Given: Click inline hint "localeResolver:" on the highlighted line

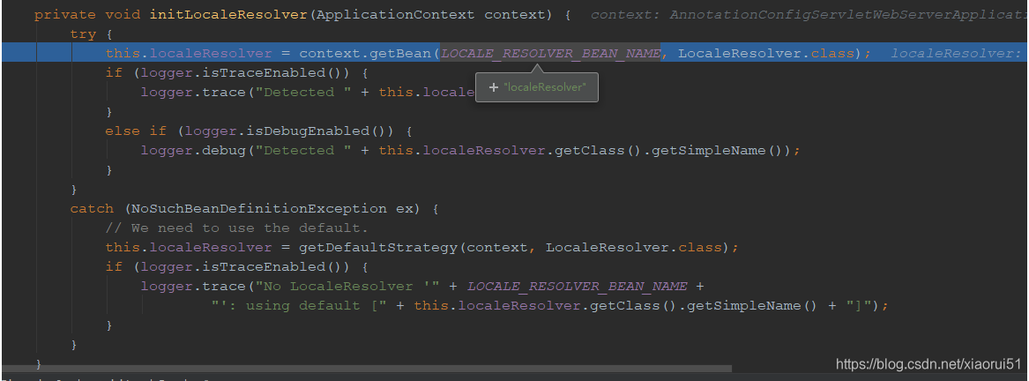Looking at the screenshot, I should (x=958, y=53).
